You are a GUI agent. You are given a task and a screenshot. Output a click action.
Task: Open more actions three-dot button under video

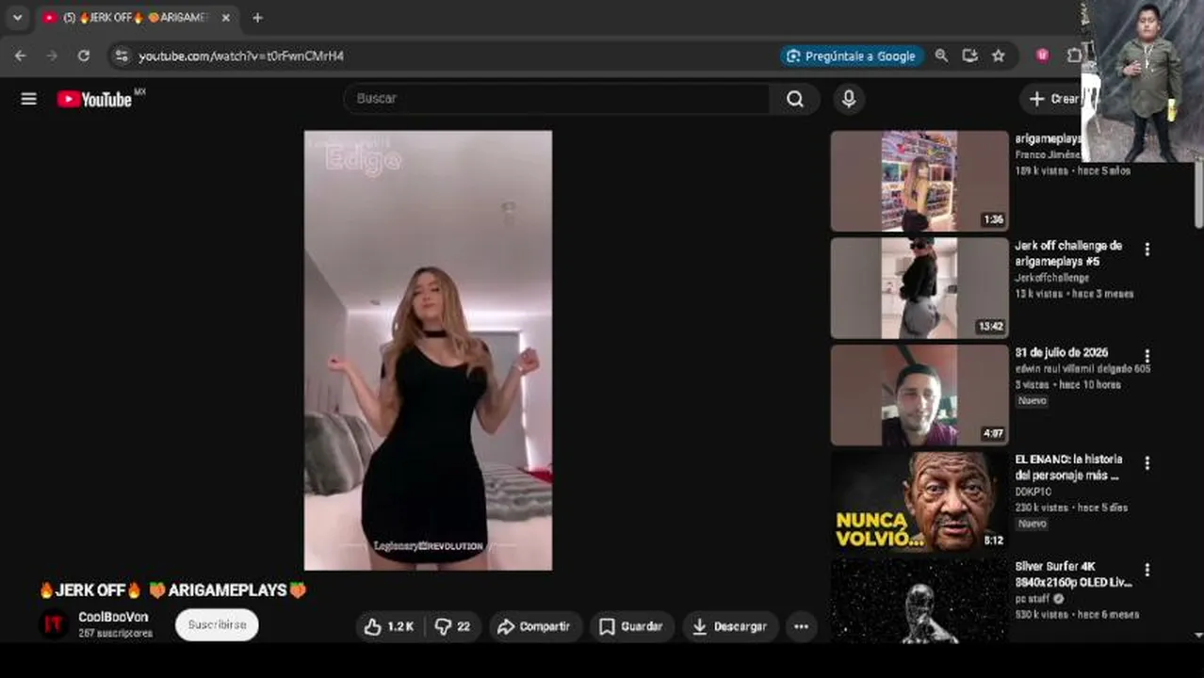coord(801,626)
